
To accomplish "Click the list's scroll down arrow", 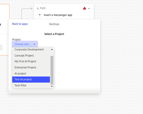I will point(52,86).
